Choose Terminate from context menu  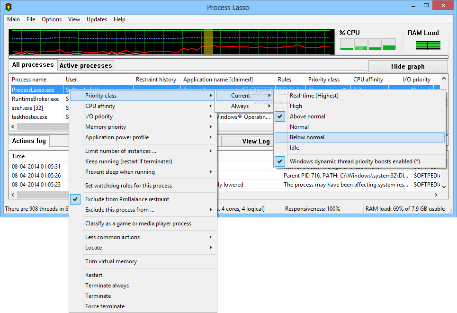pyautogui.click(x=143, y=296)
